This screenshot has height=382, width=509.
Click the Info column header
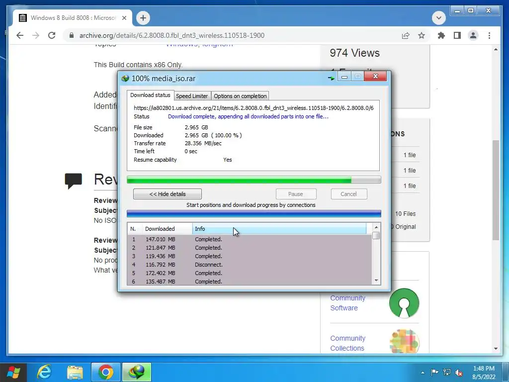tap(279, 229)
